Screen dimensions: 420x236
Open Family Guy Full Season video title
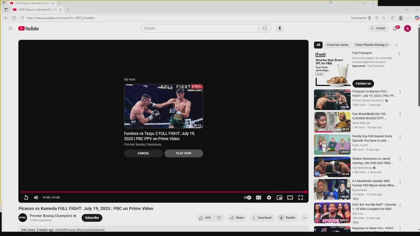372,138
